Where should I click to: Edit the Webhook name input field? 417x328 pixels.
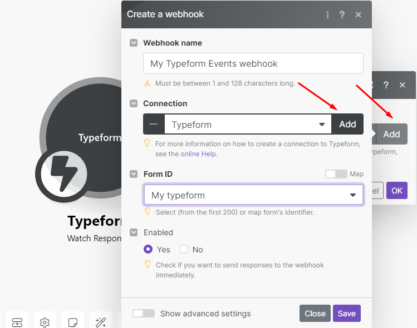pos(253,63)
